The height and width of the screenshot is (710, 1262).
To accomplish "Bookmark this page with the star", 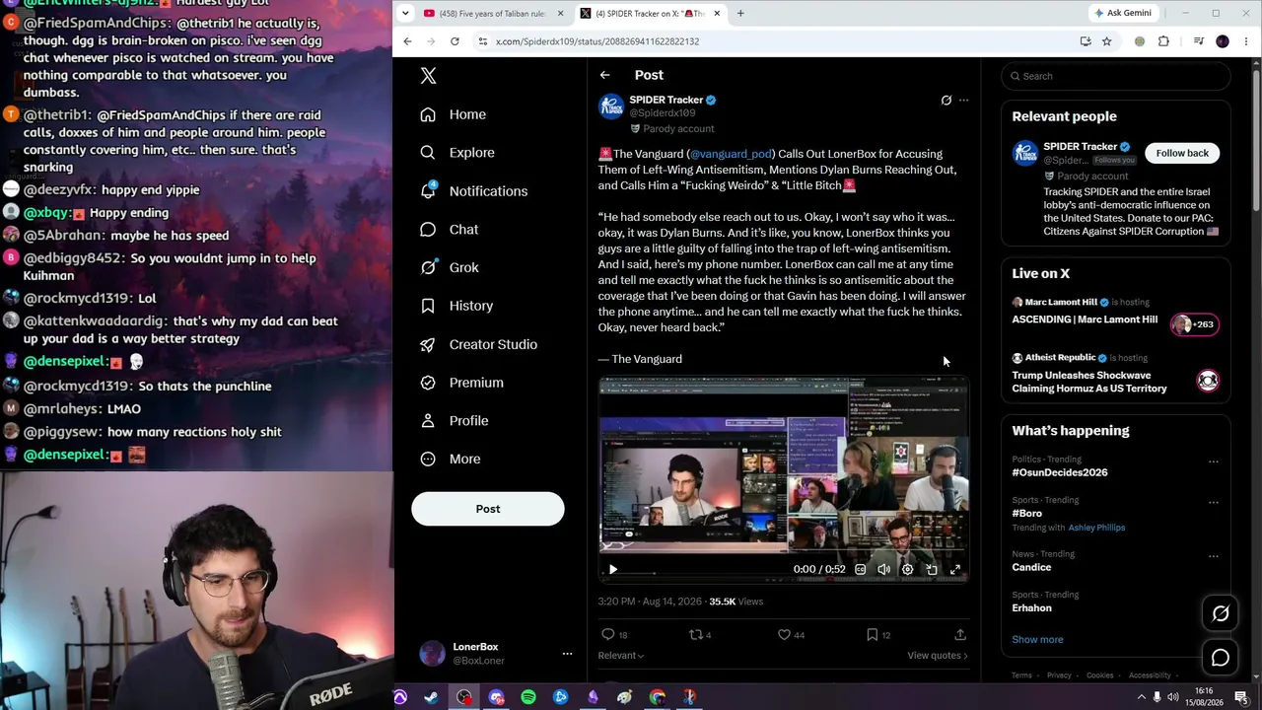I will click(1107, 41).
